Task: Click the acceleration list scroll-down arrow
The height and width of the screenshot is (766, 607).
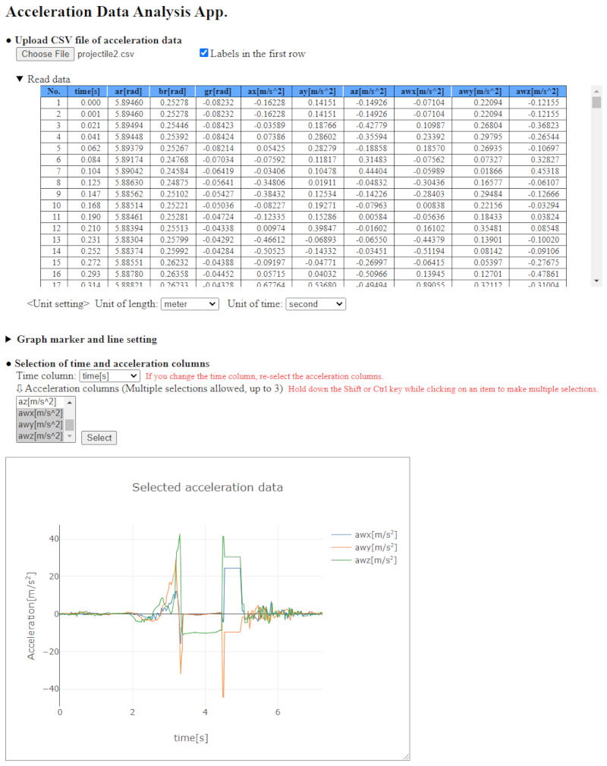Action: pos(69,436)
